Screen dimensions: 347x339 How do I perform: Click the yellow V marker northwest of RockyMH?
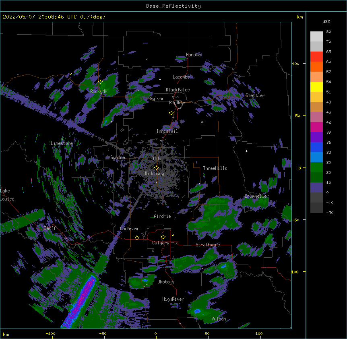70,74
